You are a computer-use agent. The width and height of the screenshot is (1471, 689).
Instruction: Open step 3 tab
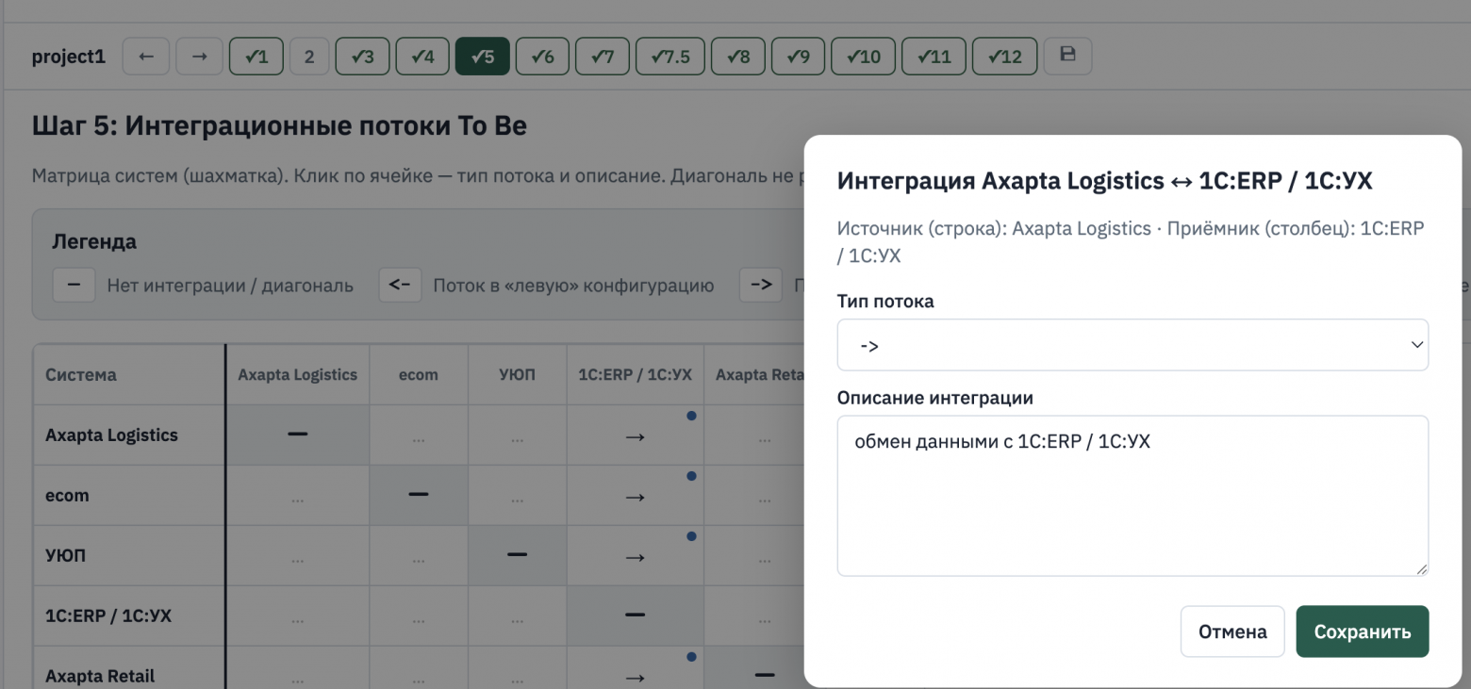click(362, 57)
